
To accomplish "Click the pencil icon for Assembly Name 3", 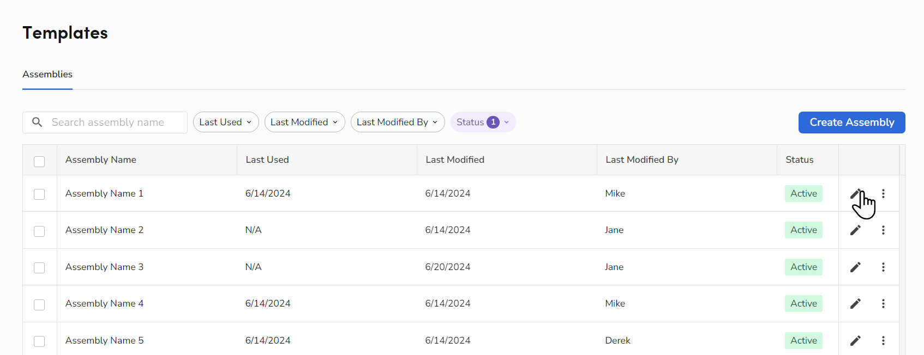I will (855, 267).
